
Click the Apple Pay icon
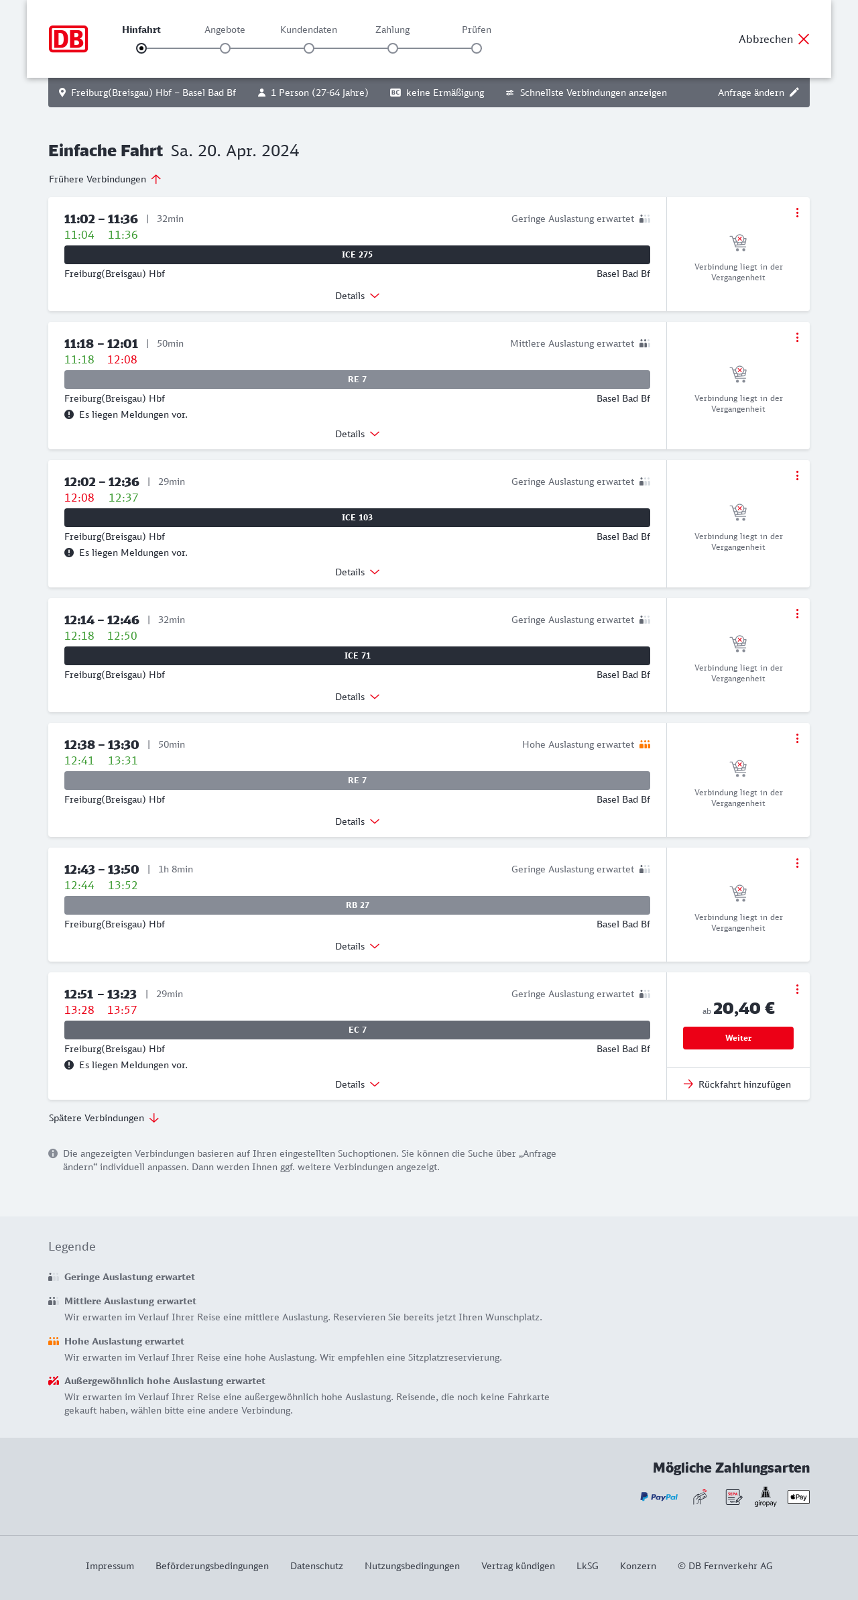coord(798,1497)
